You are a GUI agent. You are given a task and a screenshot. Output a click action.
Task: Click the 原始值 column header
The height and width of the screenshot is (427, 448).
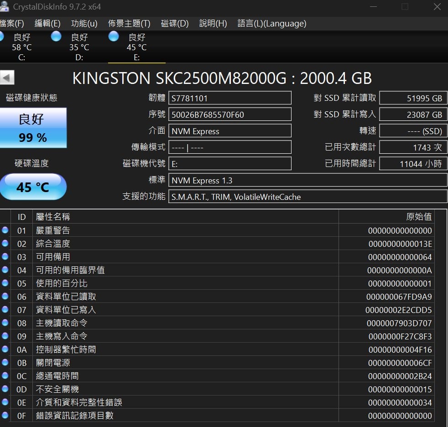[x=418, y=217]
